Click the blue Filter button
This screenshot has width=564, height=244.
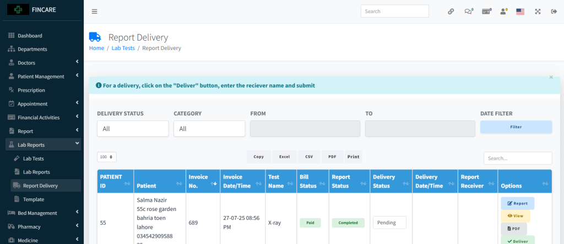coord(516,127)
